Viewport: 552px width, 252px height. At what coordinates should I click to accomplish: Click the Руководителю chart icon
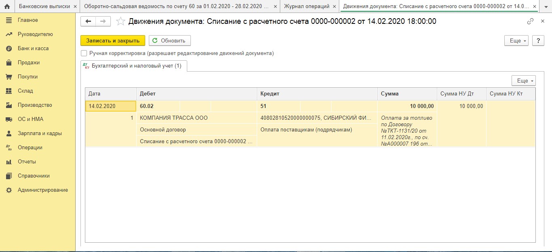coord(9,34)
